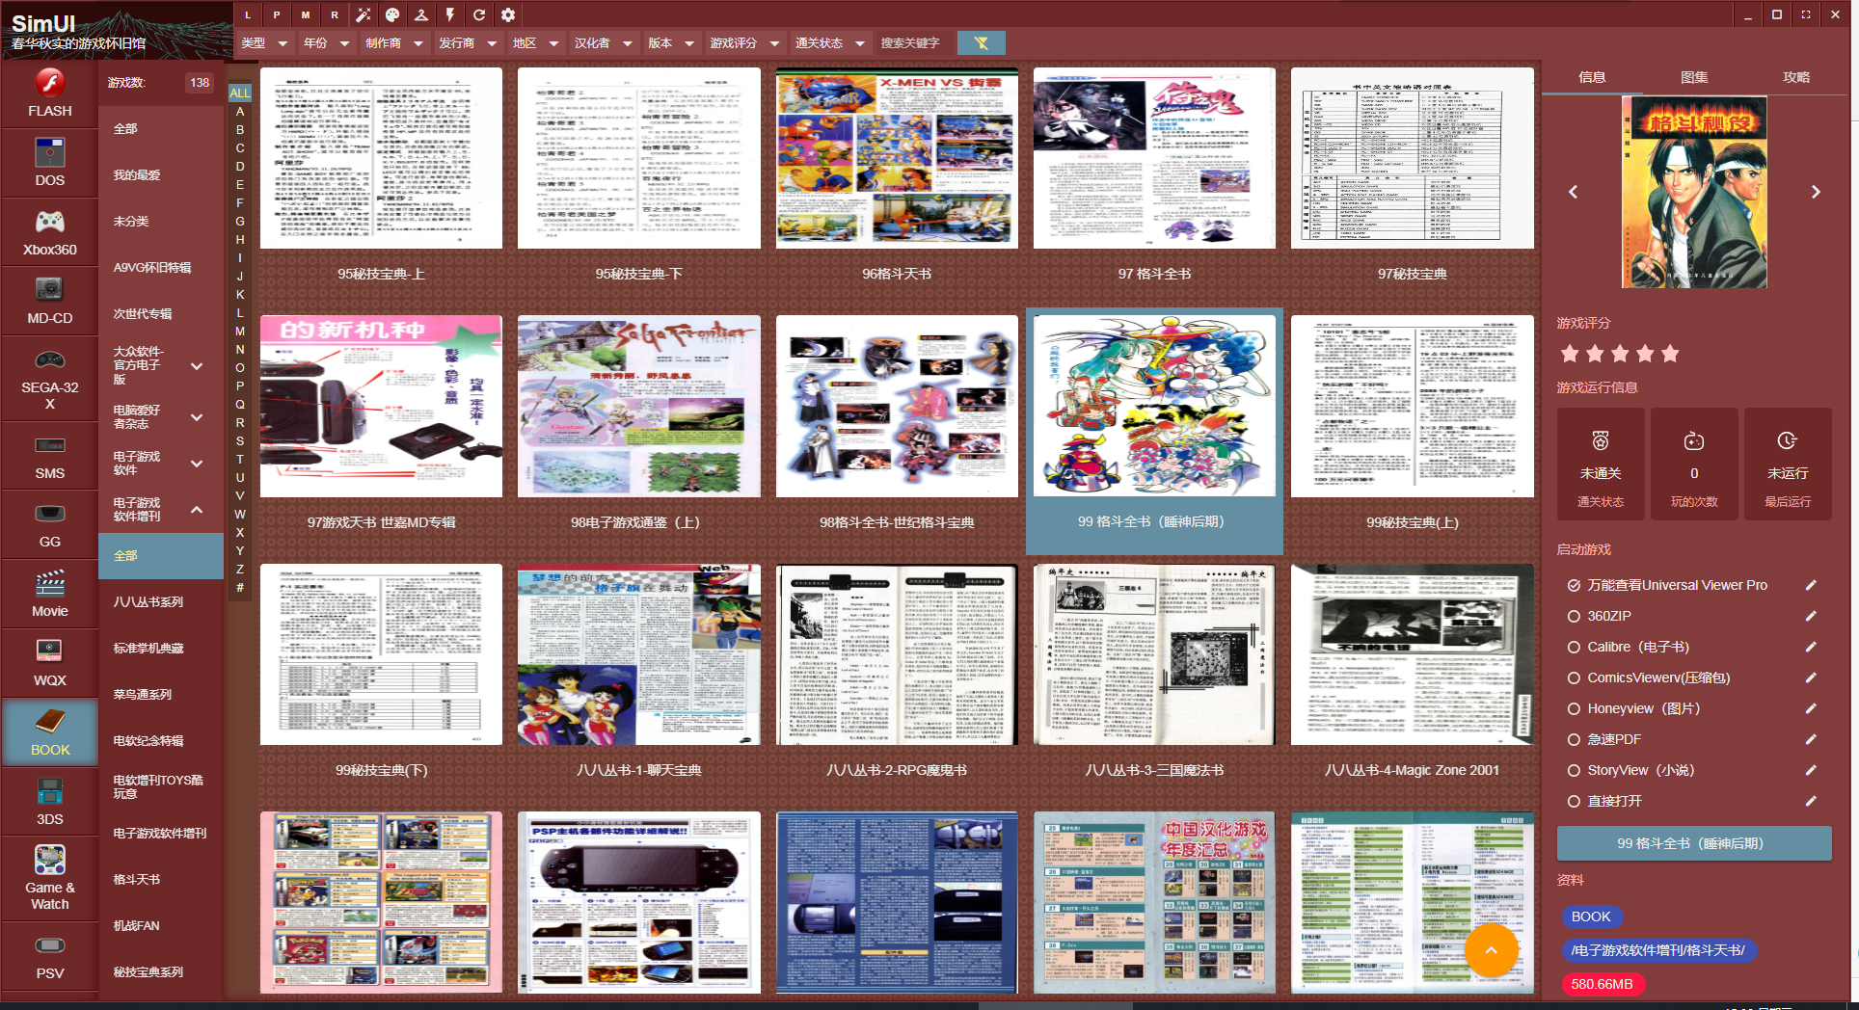Open the 汉化者 filter dropdown
This screenshot has width=1859, height=1010.
coord(603,42)
